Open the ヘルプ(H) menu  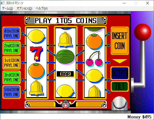coord(42,8)
